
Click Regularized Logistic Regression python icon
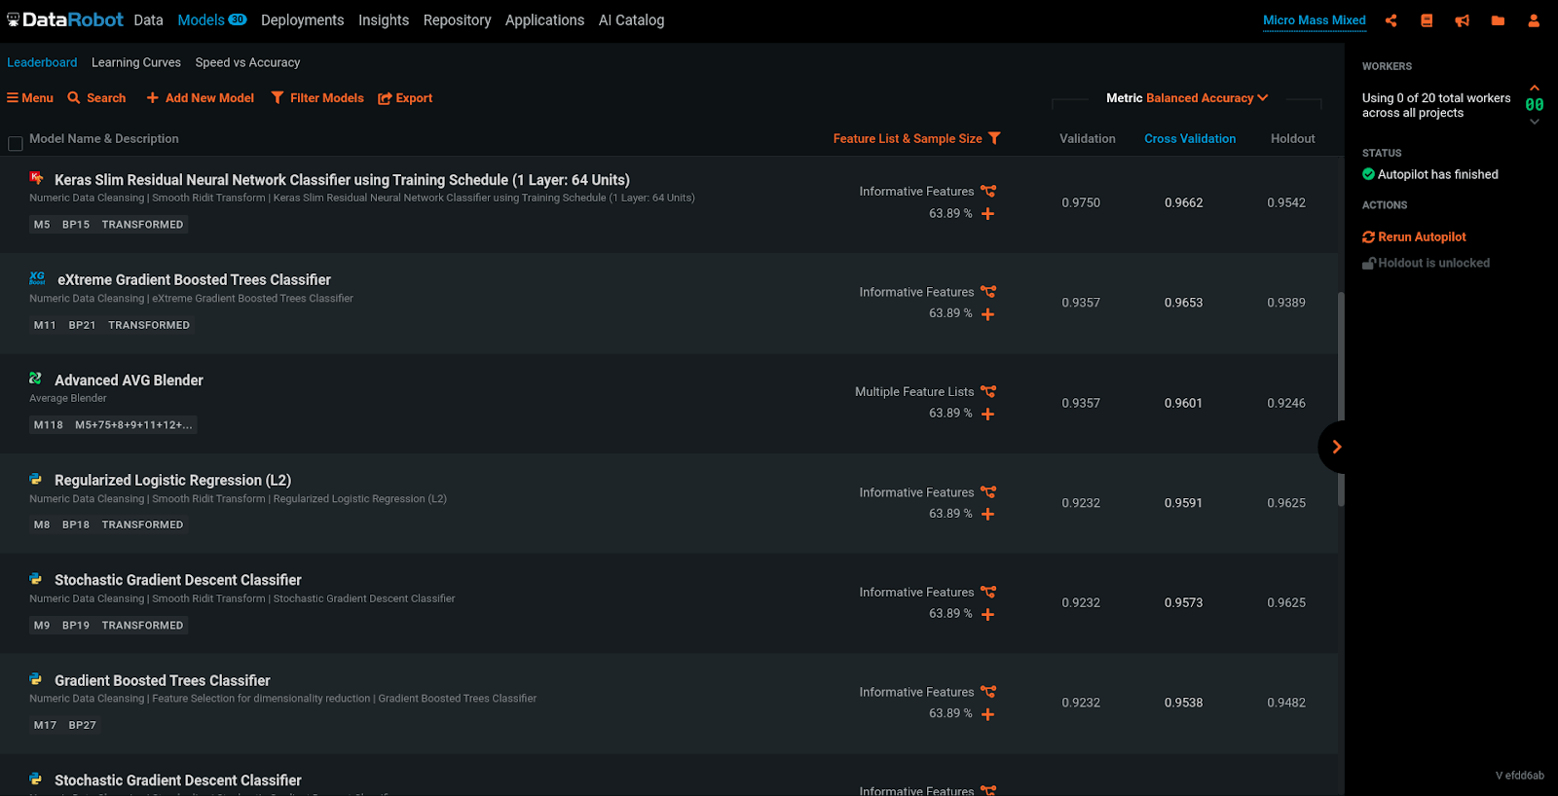tap(35, 479)
